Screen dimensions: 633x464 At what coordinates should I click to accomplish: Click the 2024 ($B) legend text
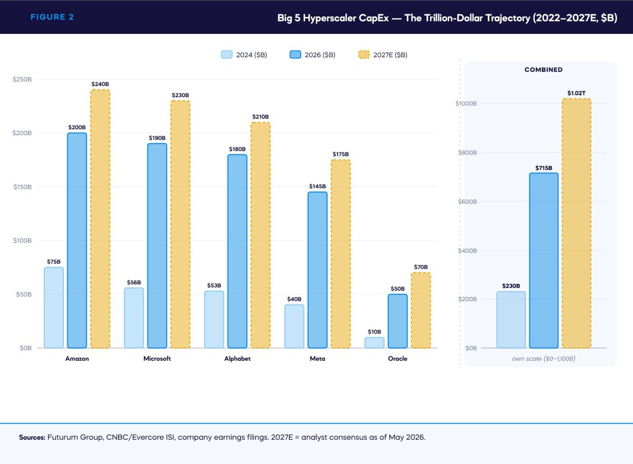click(251, 55)
